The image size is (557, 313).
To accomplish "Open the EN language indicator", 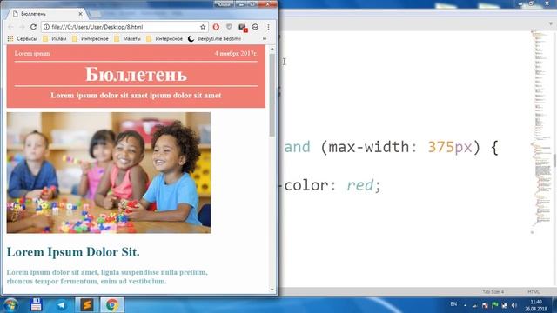I will [453, 304].
